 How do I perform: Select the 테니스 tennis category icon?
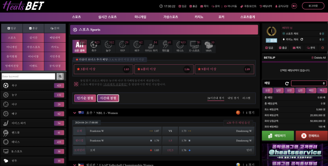[x=179, y=45]
